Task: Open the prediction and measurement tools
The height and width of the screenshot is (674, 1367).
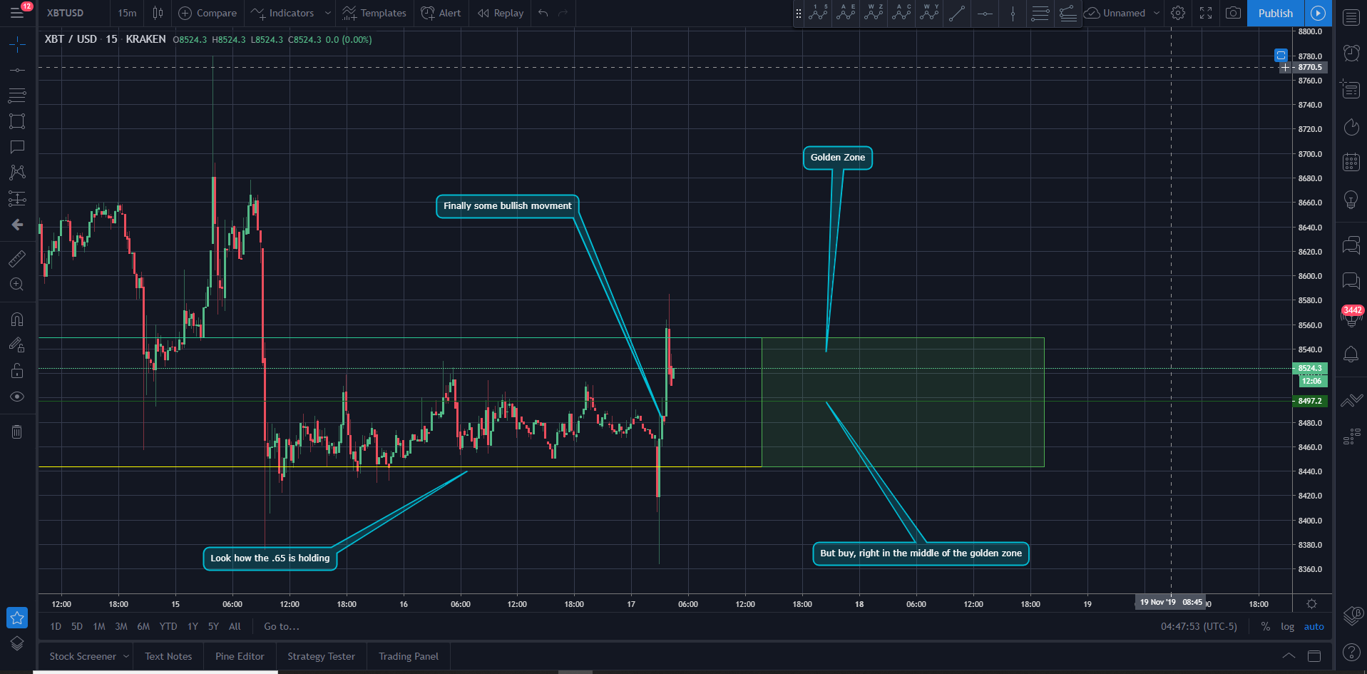Action: click(17, 198)
